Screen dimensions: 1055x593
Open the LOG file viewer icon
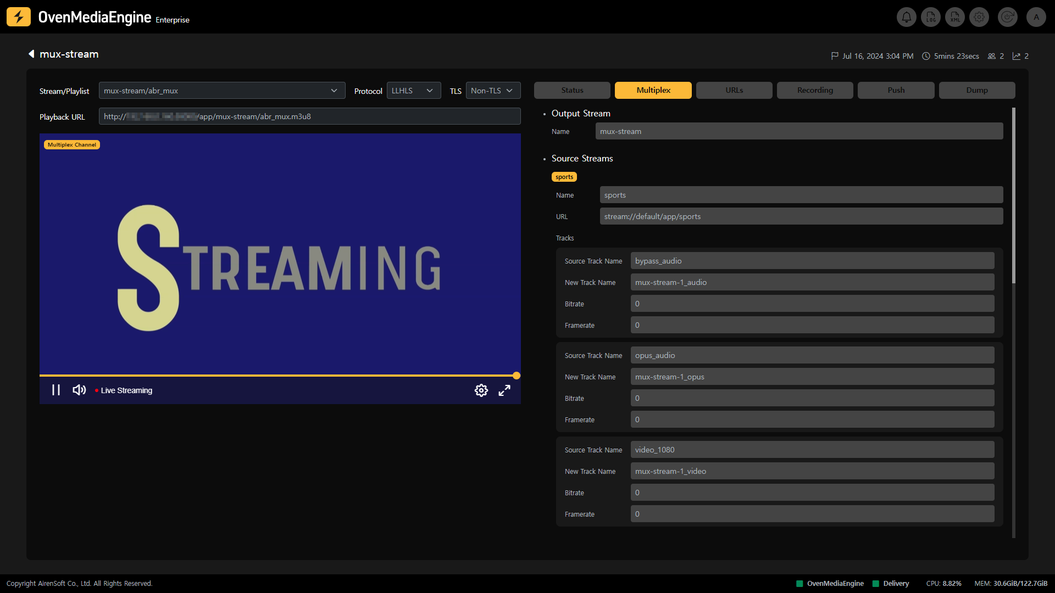(930, 17)
